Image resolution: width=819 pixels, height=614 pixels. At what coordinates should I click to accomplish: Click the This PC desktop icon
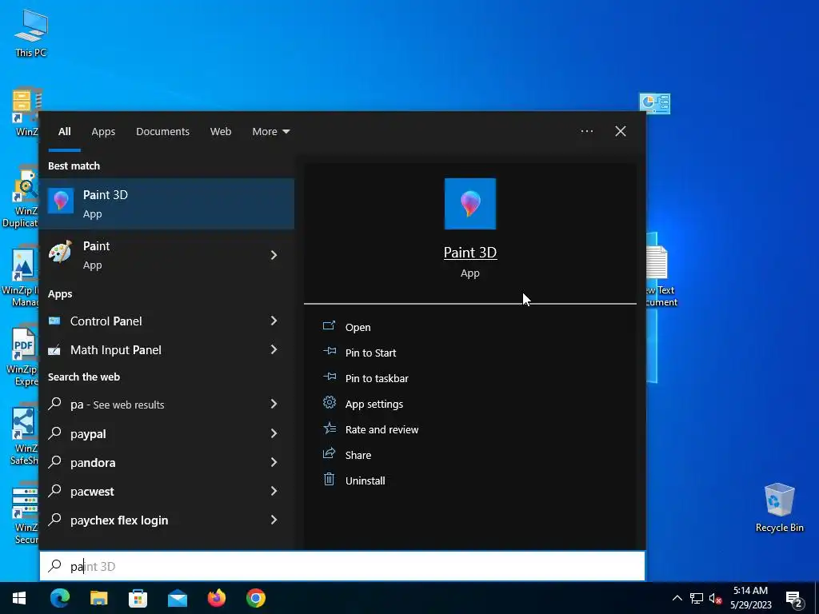pyautogui.click(x=31, y=34)
